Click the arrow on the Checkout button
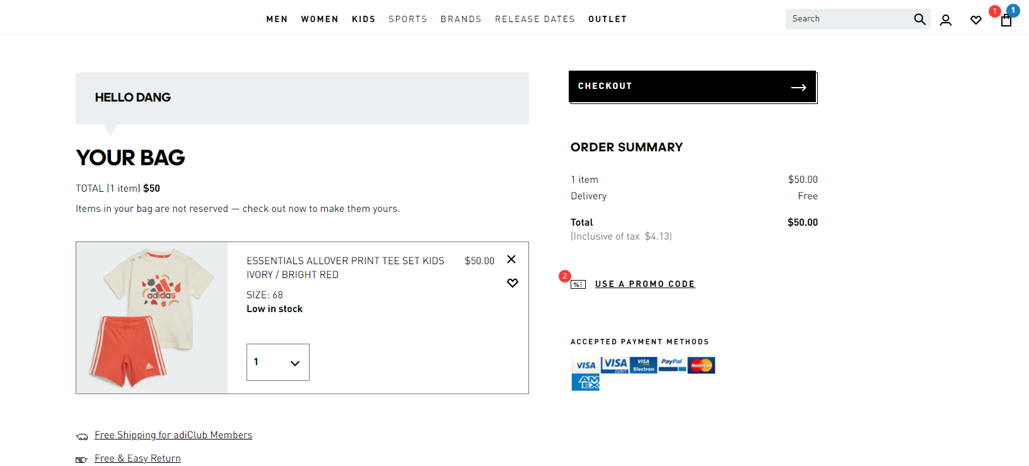The height and width of the screenshot is (466, 1029). 799,88
